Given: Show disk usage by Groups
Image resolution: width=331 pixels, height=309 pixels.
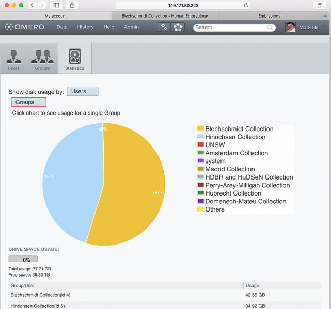Looking at the screenshot, I should [28, 102].
